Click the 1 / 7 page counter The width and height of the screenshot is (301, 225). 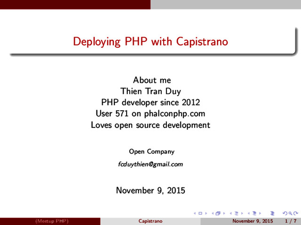click(x=291, y=221)
